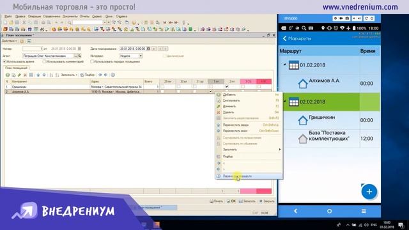
Task: Click the OK button
Action: click(x=231, y=201)
